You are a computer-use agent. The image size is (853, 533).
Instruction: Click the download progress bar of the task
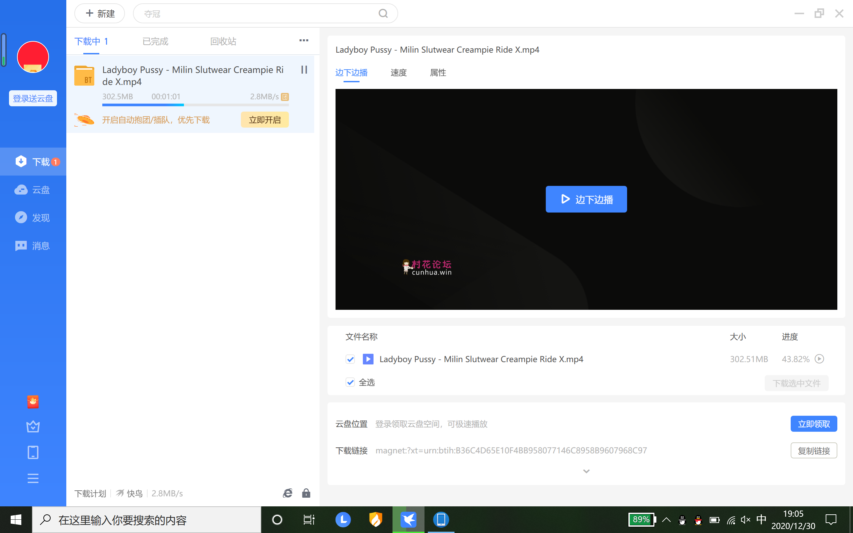(196, 105)
